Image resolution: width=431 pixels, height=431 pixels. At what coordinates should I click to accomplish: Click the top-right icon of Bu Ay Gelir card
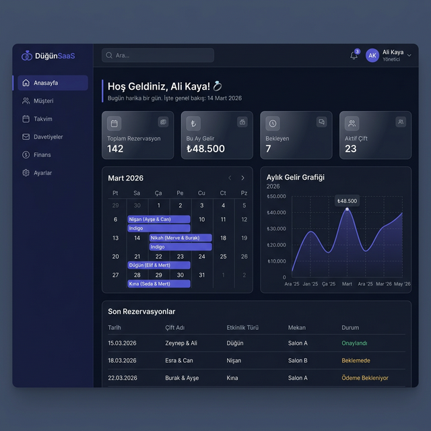click(242, 122)
